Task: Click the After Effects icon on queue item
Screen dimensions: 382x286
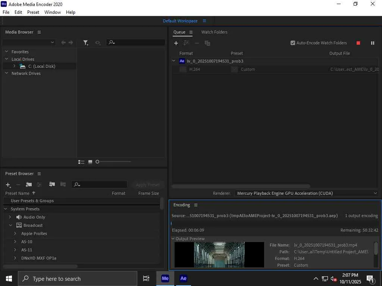Action: [x=182, y=61]
